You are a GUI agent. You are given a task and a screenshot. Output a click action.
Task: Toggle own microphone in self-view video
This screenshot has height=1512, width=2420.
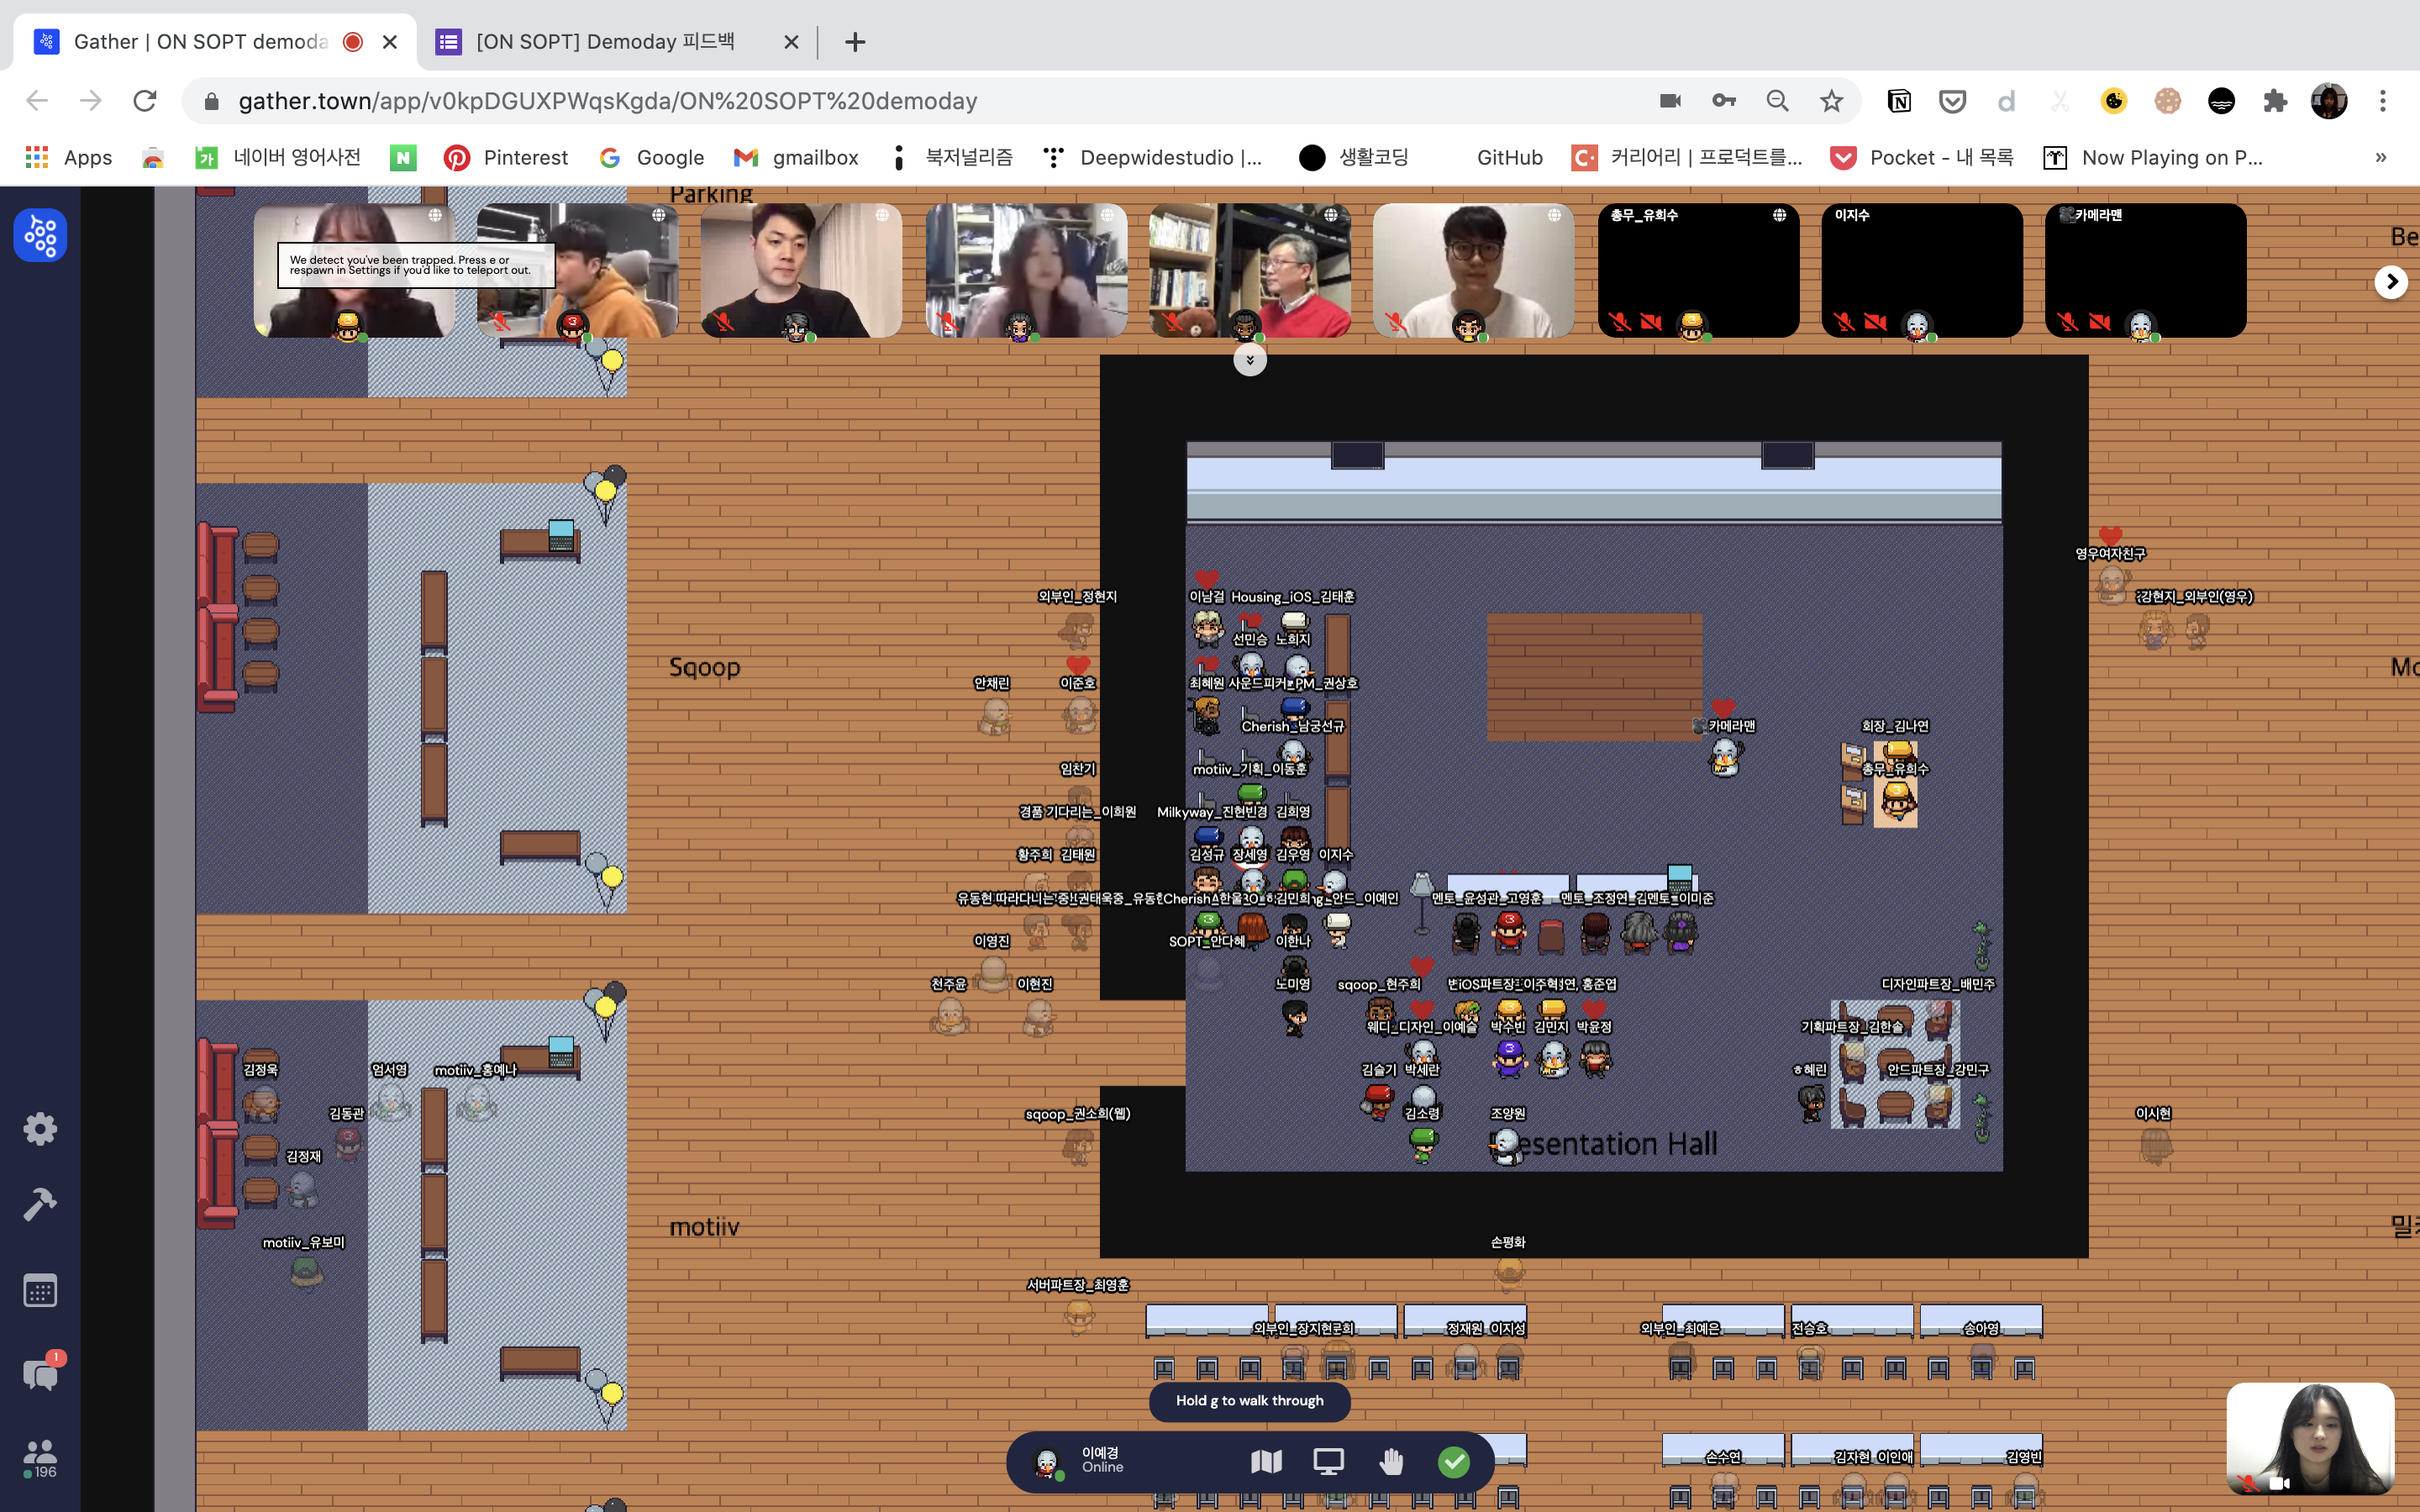pyautogui.click(x=2248, y=1483)
